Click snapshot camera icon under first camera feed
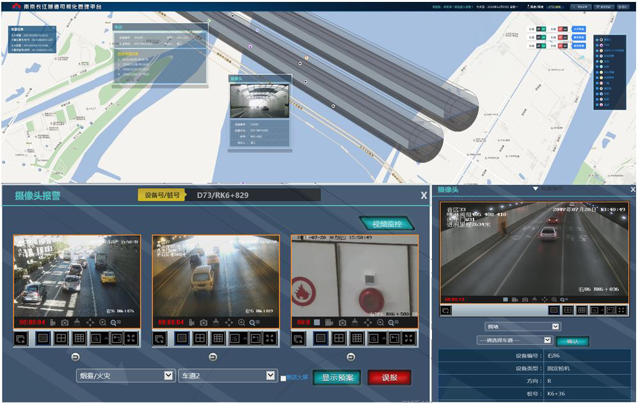 (x=64, y=322)
